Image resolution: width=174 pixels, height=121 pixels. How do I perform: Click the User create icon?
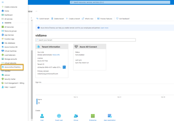point(42,116)
